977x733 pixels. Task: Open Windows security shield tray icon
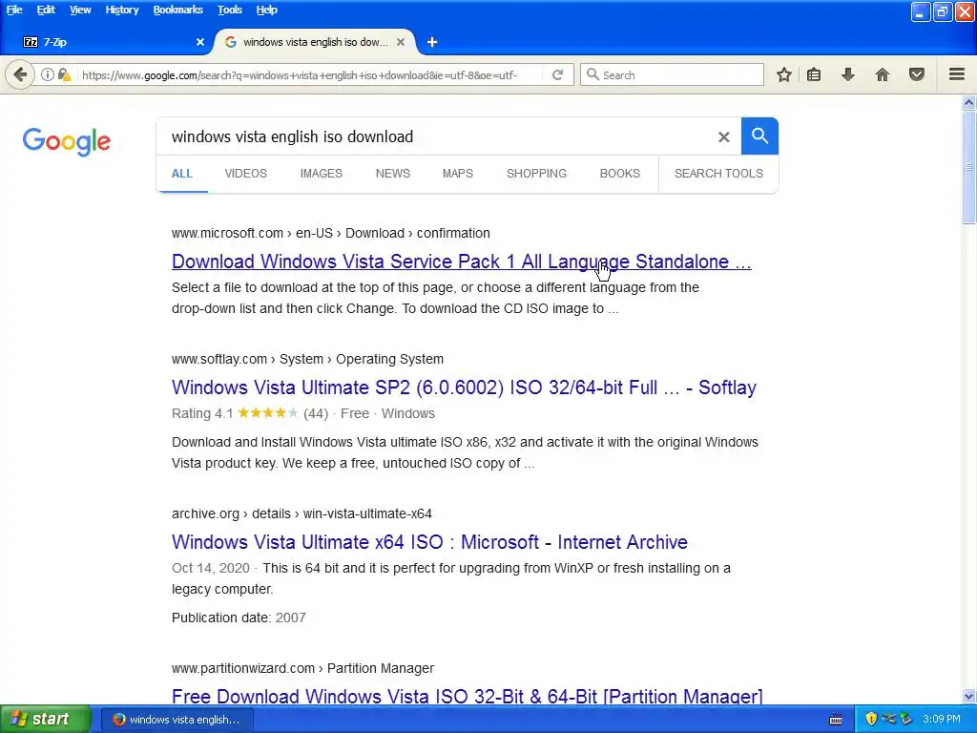[x=871, y=719]
